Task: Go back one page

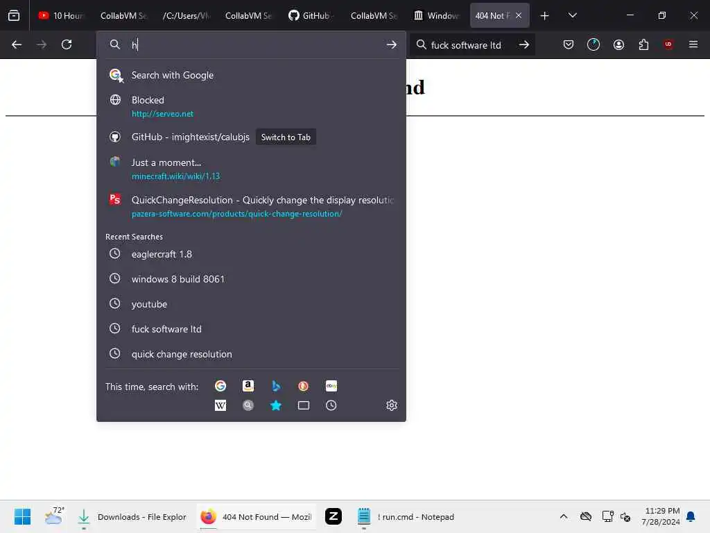Action: 17,44
